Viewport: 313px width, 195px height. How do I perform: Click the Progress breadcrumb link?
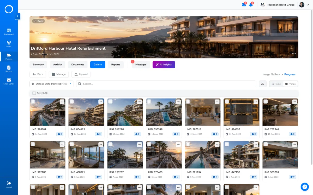coord(290,74)
